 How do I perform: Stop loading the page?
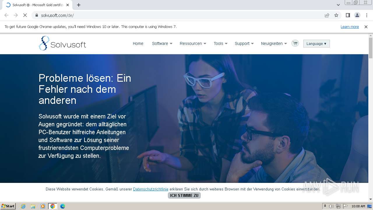coord(25,15)
